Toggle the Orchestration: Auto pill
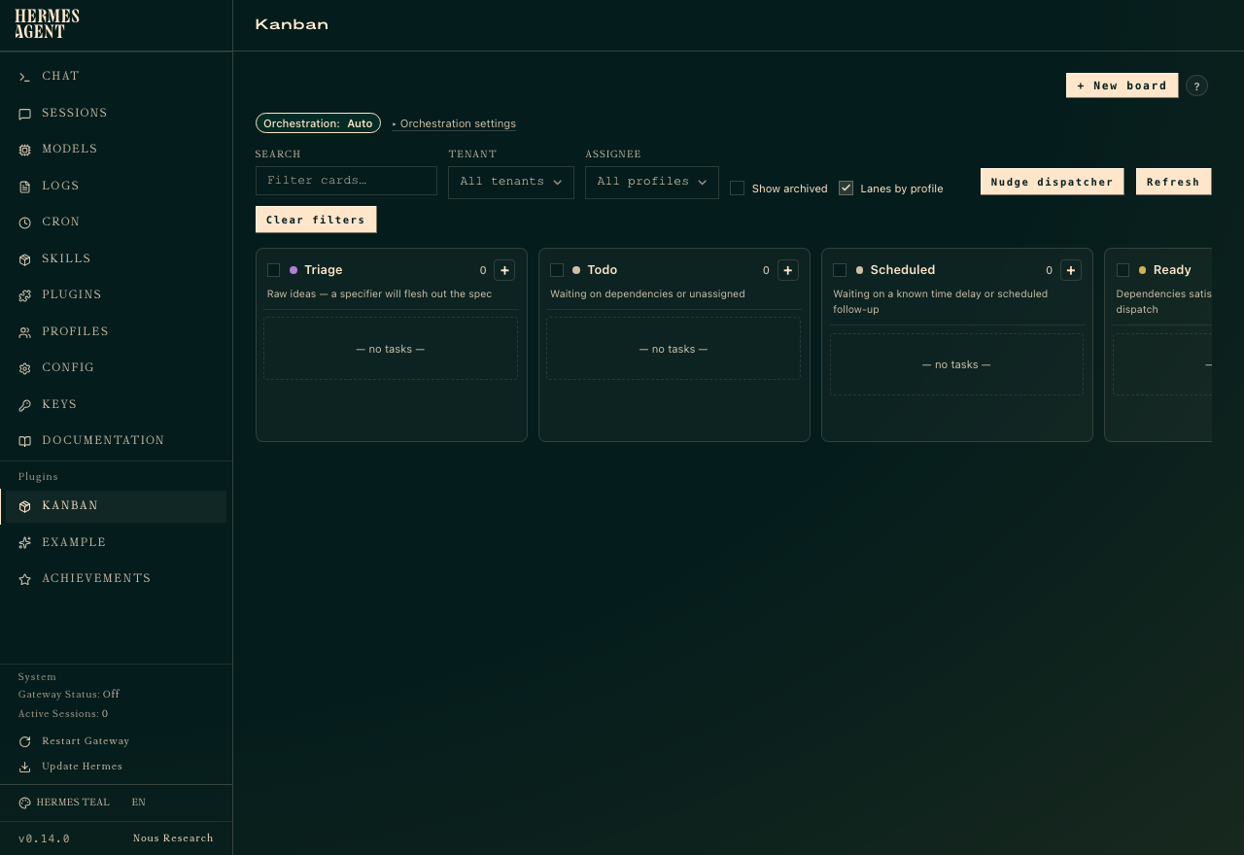 pos(318,123)
